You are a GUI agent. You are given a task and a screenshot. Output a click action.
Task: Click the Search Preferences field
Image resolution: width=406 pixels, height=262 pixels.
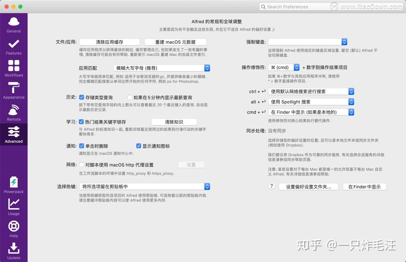pyautogui.click(x=296, y=7)
